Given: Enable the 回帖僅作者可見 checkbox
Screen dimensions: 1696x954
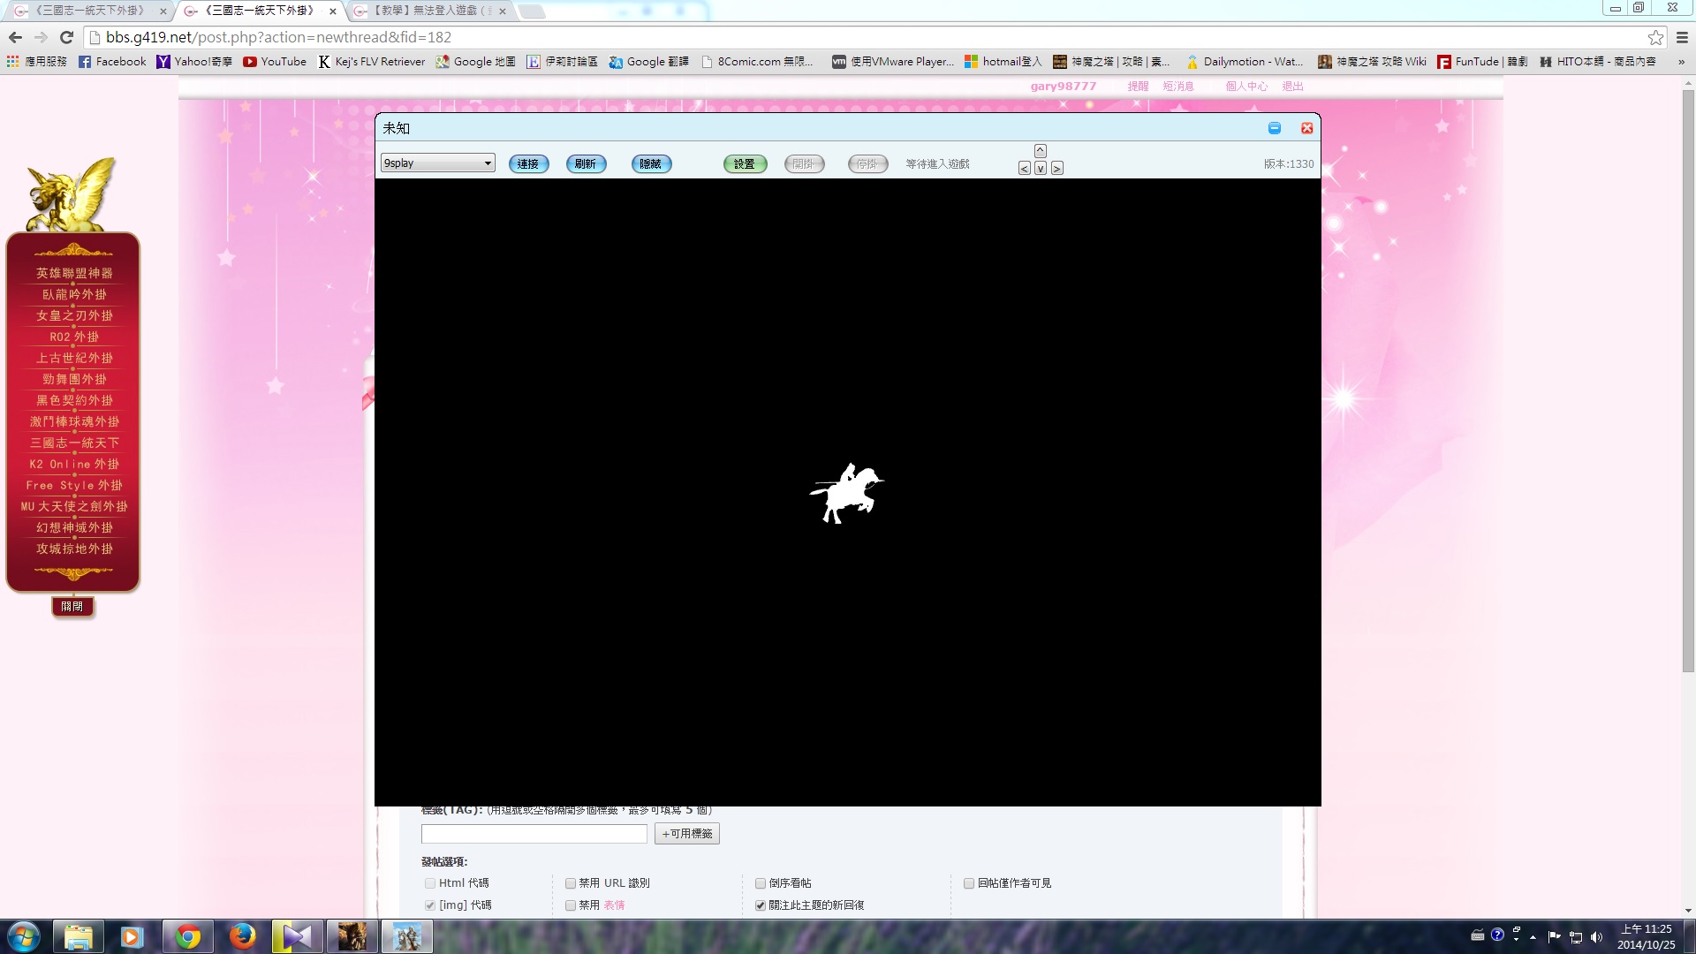Looking at the screenshot, I should click(969, 883).
